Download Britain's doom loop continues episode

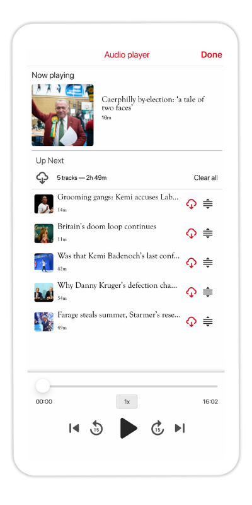click(x=192, y=233)
